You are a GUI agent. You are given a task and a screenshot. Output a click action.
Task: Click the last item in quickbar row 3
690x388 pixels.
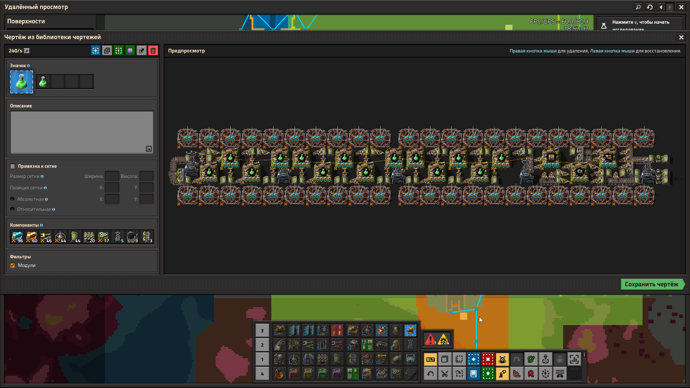410,331
